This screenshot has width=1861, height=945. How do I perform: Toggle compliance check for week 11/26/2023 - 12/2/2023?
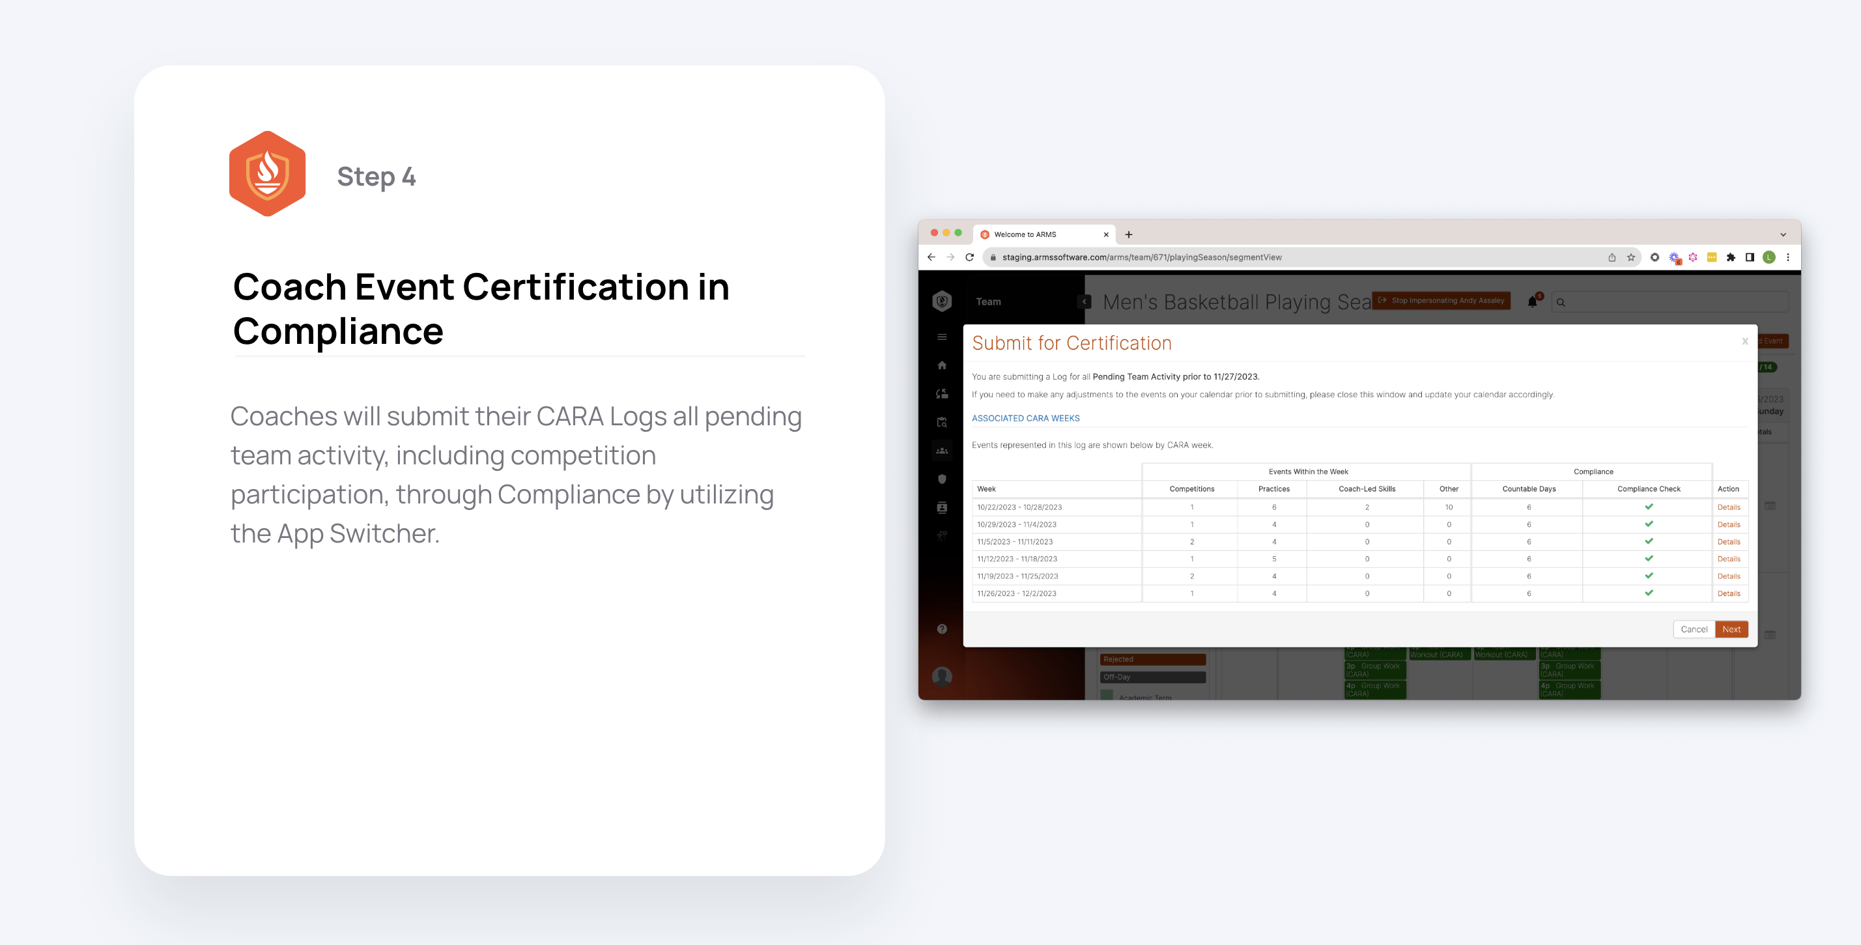pyautogui.click(x=1648, y=593)
